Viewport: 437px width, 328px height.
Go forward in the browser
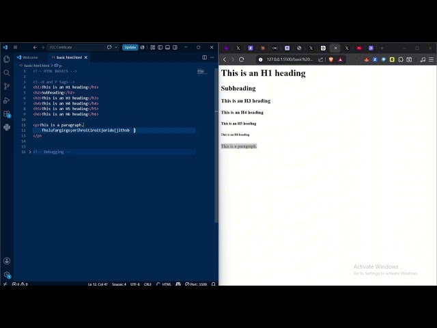click(233, 59)
